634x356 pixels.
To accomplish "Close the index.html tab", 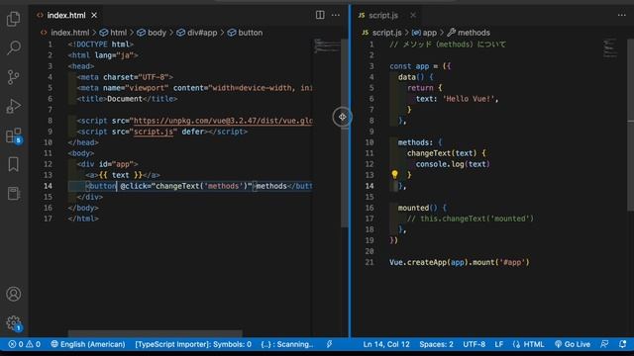I will (94, 15).
